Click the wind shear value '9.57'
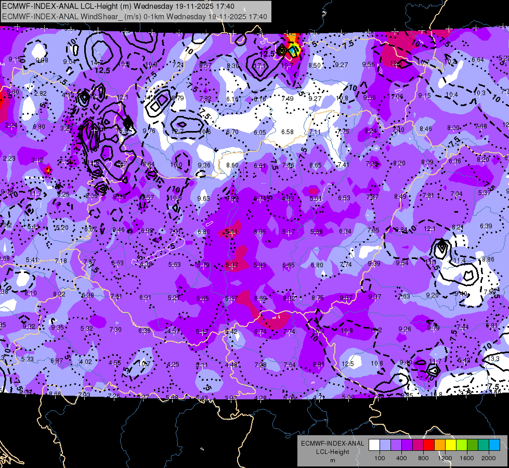The height and width of the screenshot is (468, 509). (x=346, y=298)
